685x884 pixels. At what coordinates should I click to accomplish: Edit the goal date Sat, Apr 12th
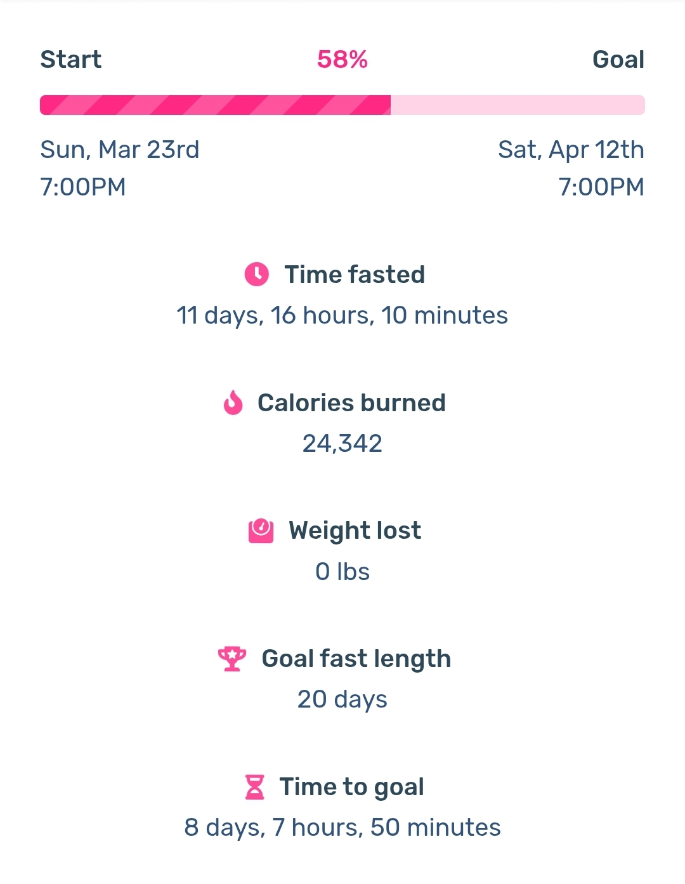(571, 150)
